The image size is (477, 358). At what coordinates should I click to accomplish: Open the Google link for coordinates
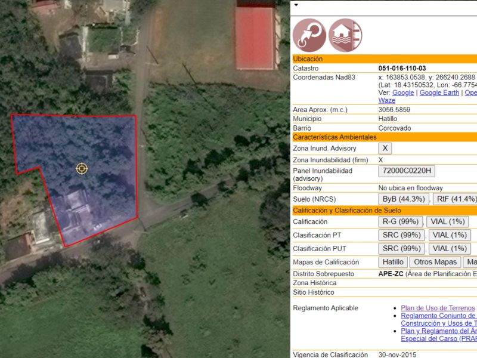(403, 92)
